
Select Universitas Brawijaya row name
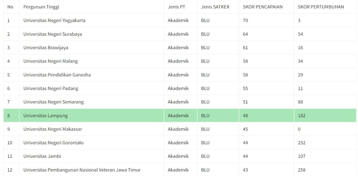(x=46, y=48)
